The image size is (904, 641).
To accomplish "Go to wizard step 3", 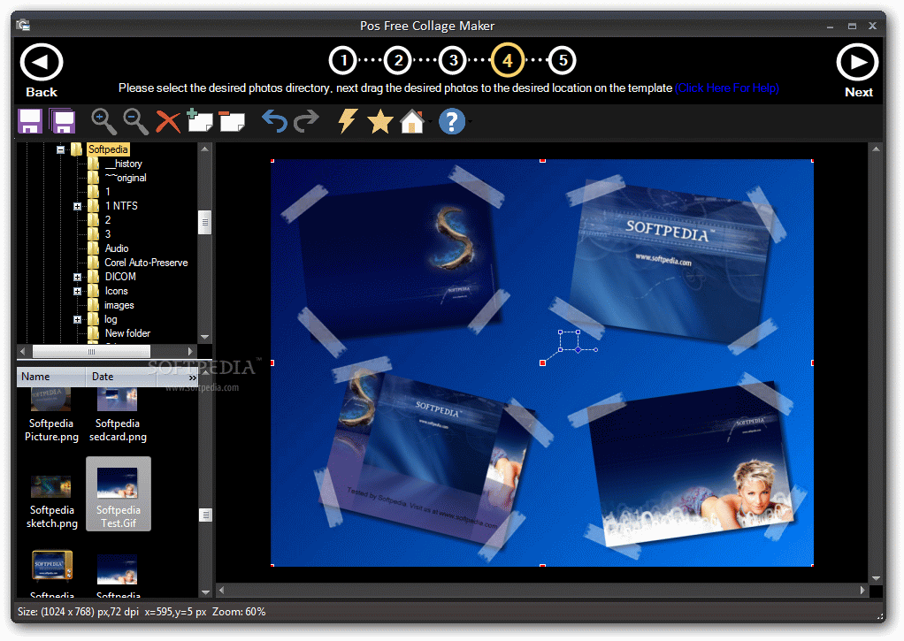I will click(x=453, y=60).
